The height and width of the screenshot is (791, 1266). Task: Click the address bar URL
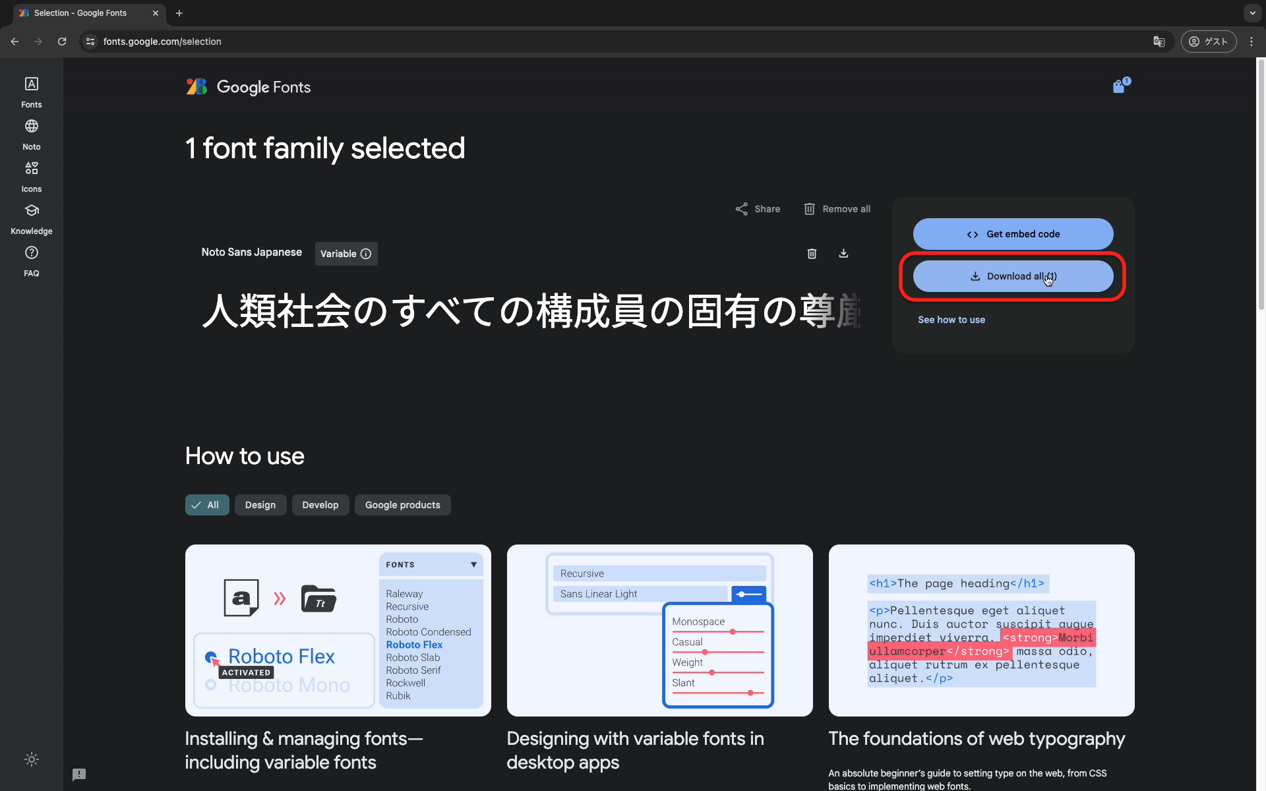pyautogui.click(x=162, y=42)
